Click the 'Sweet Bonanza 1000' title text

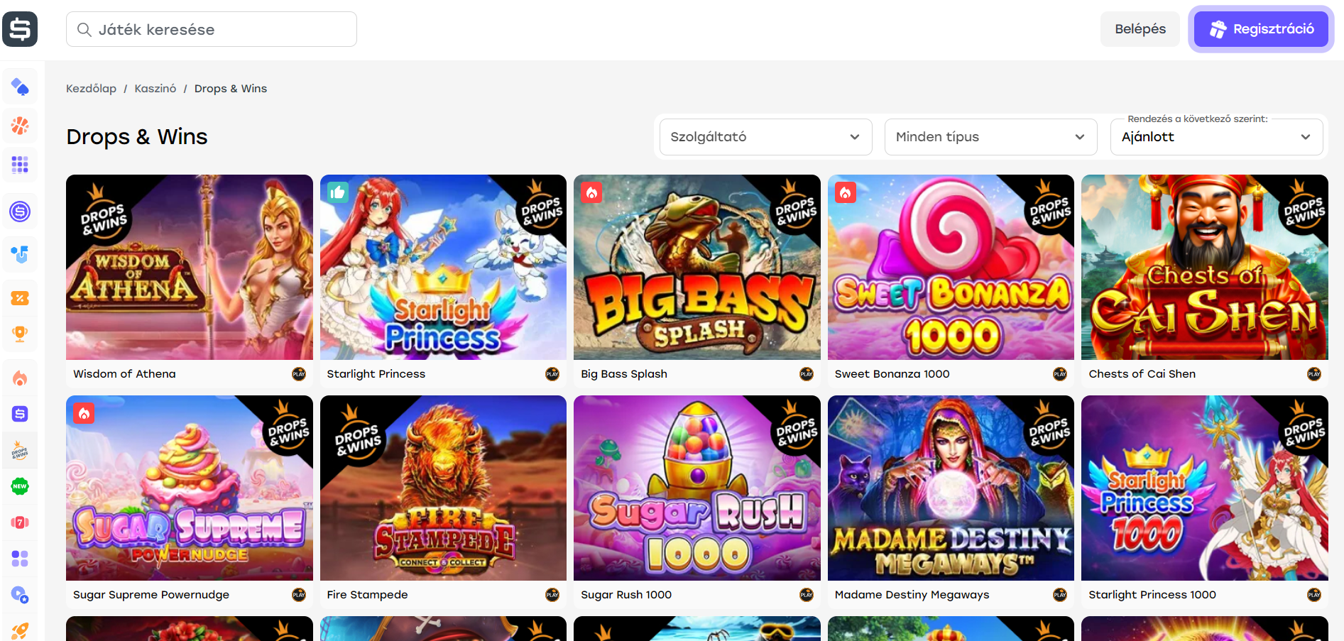892,374
